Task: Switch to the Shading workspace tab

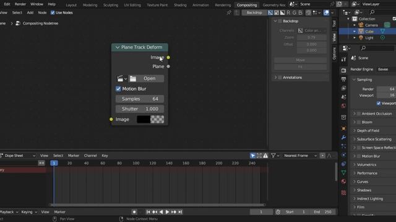Action: tap(180, 5)
